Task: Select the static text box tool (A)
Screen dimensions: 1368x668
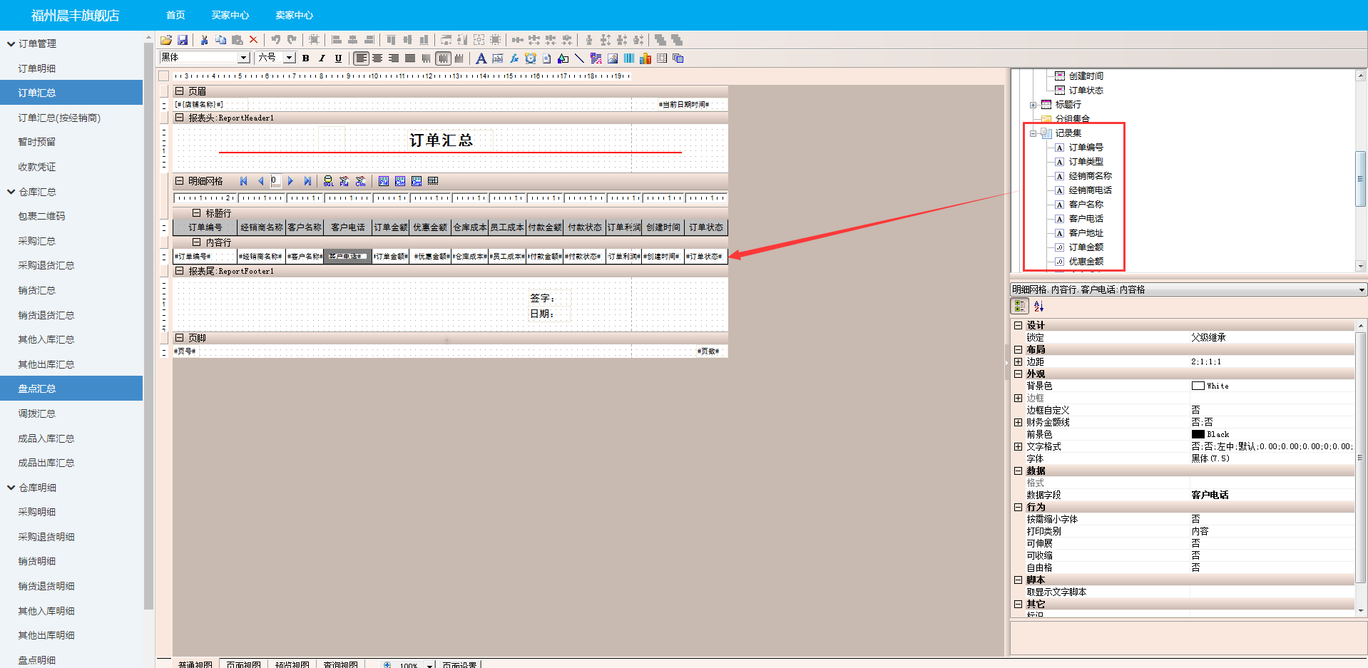Action: pyautogui.click(x=481, y=58)
